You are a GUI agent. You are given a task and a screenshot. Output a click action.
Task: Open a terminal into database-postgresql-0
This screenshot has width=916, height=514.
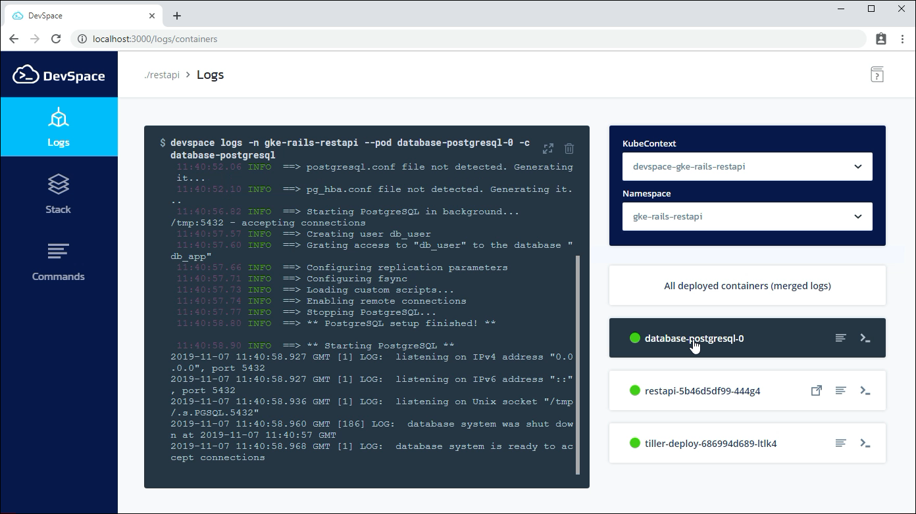[866, 337]
